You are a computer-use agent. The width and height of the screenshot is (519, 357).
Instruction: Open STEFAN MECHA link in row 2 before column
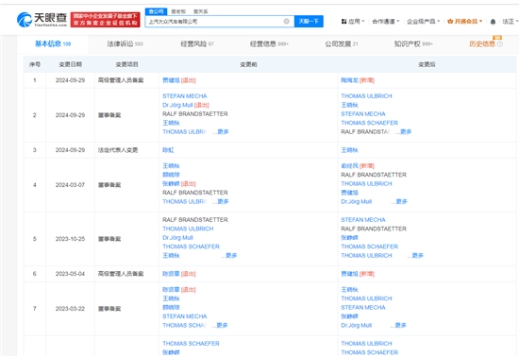(x=185, y=96)
